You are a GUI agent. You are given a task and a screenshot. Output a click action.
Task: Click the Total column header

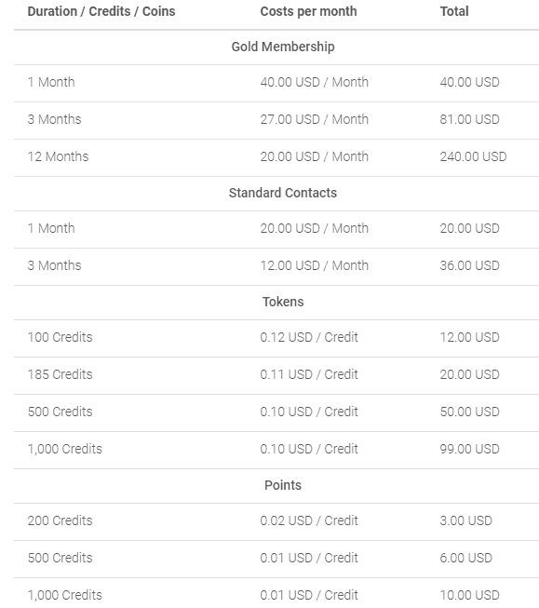454,11
